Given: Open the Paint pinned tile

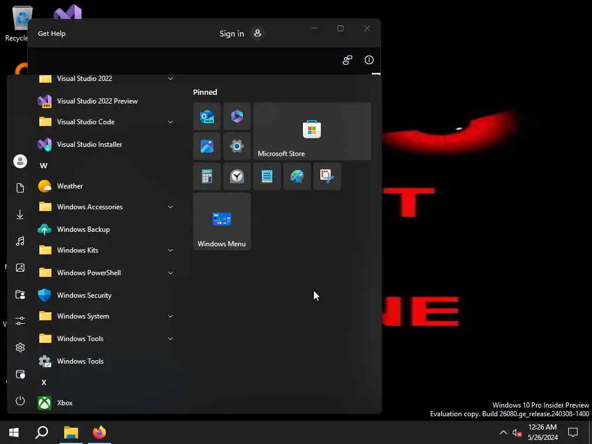Looking at the screenshot, I should [x=297, y=176].
